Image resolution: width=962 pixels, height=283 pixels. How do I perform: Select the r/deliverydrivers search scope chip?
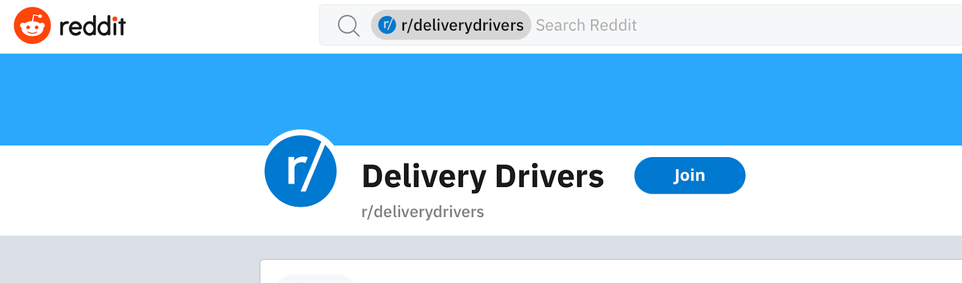coord(451,25)
